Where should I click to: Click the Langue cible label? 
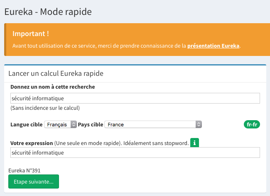click(x=27, y=125)
